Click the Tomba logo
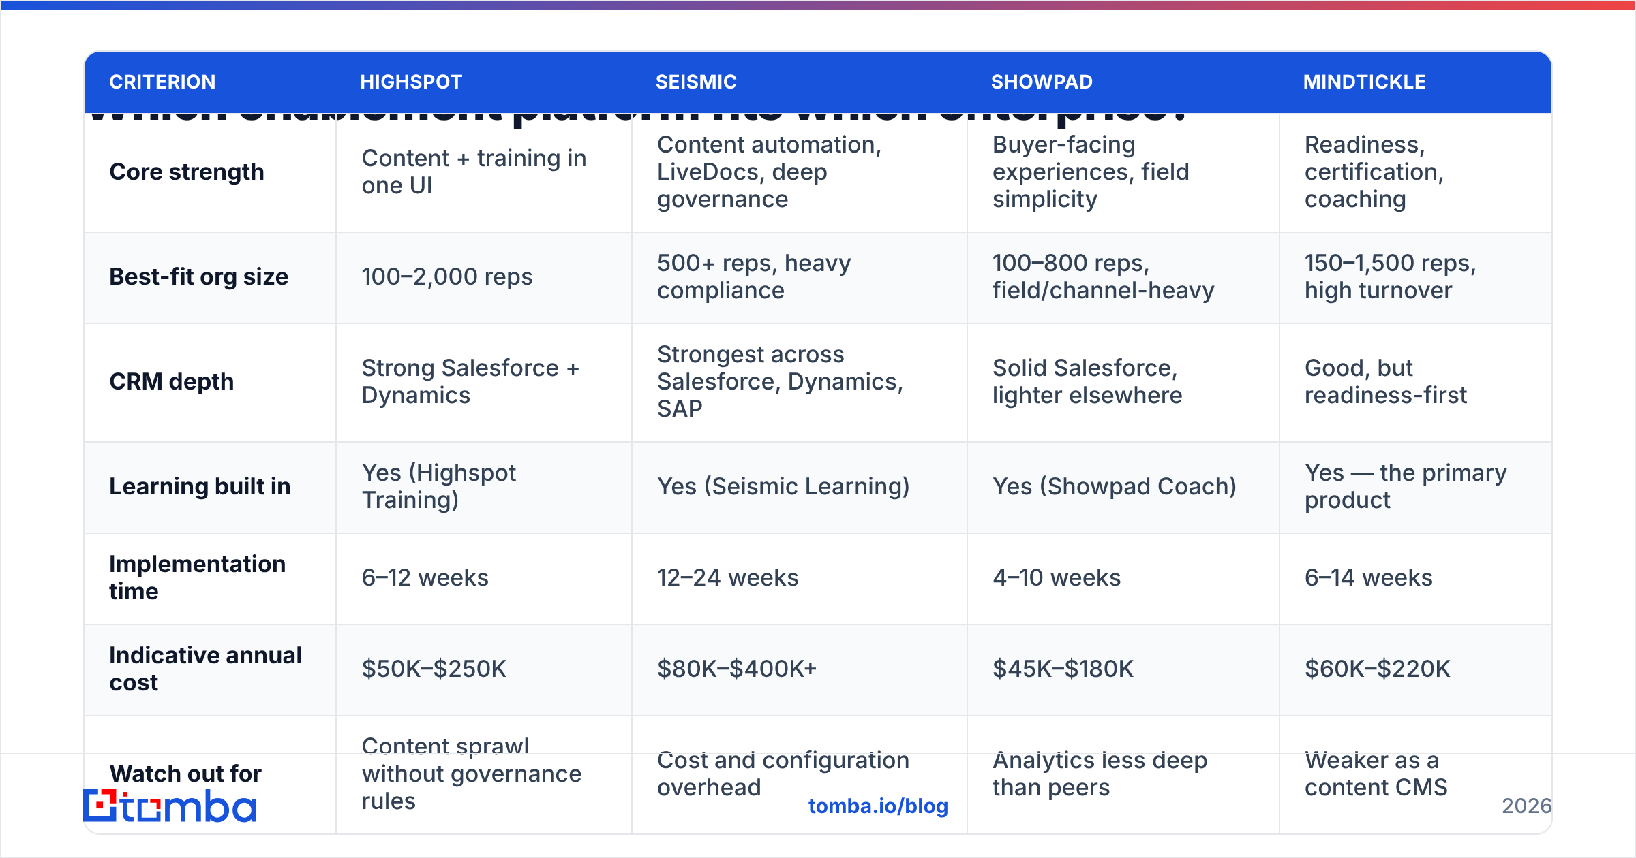The image size is (1636, 858). (x=170, y=806)
